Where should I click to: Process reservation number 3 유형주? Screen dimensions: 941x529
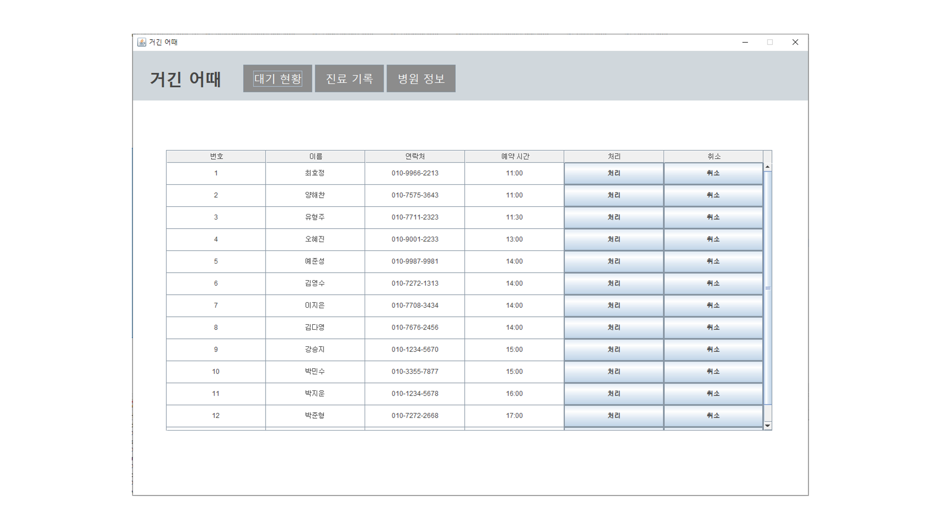[614, 217]
